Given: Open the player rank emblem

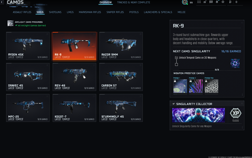Looking at the screenshot, I should pyautogui.click(x=185, y=2).
